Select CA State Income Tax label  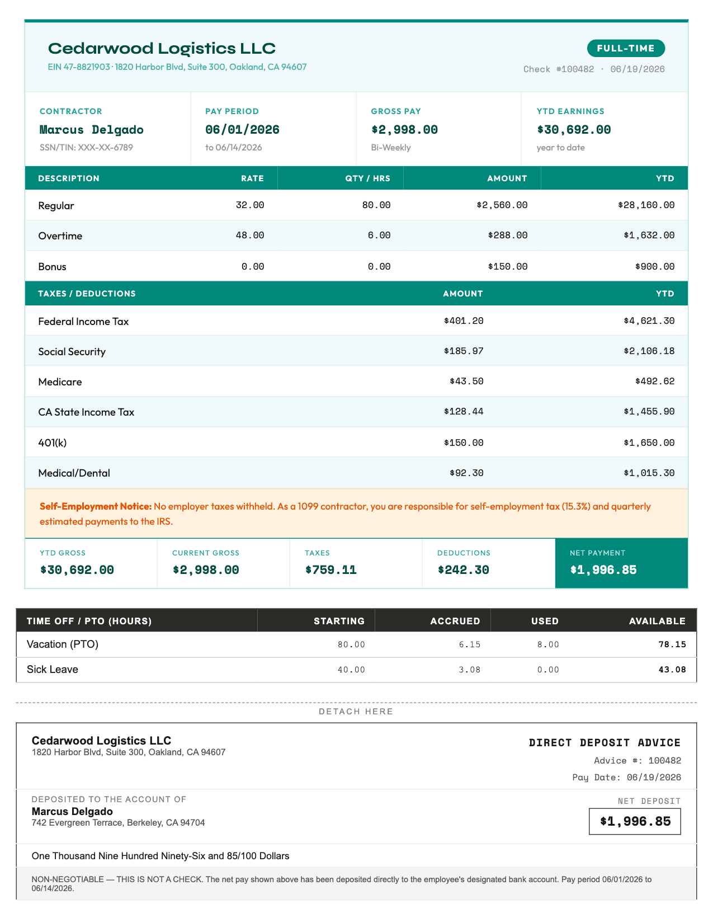(x=86, y=412)
